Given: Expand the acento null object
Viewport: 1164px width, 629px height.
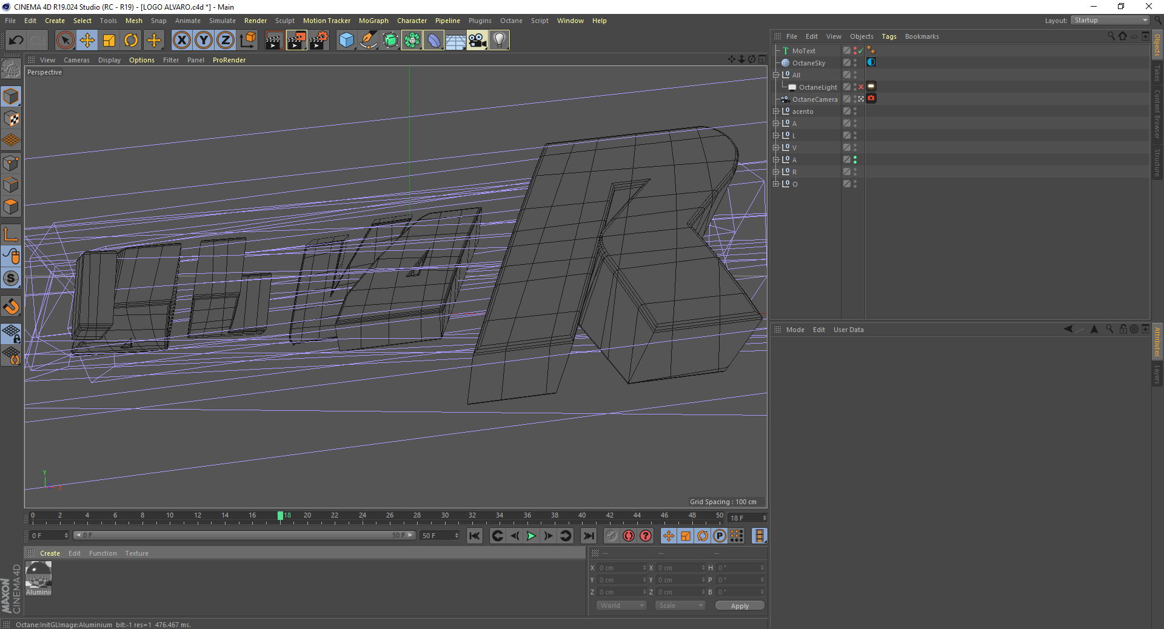Looking at the screenshot, I should (x=775, y=111).
